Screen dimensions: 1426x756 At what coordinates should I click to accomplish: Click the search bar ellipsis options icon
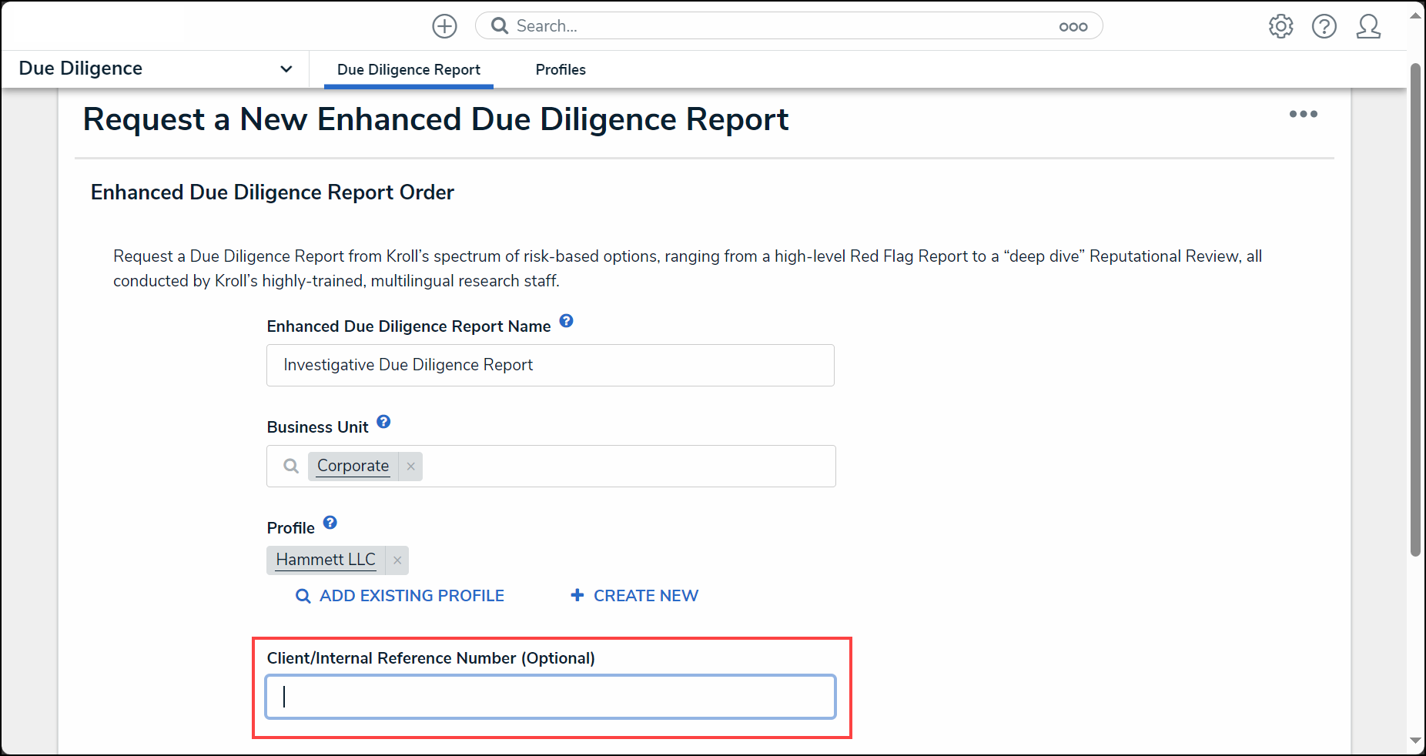1073,27
